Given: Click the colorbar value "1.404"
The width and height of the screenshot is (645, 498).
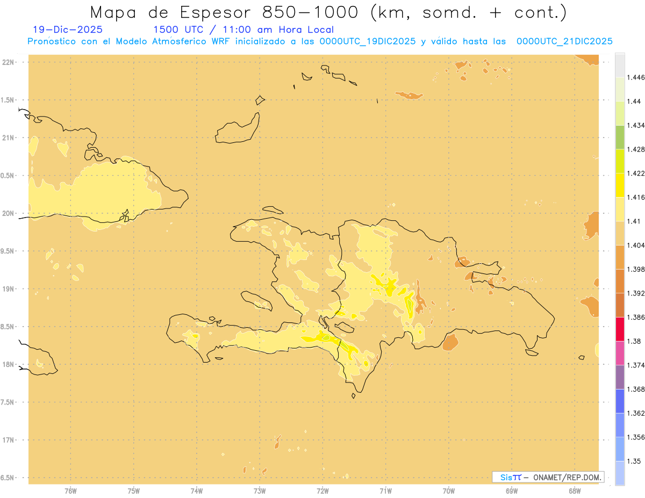Looking at the screenshot, I should 637,245.
